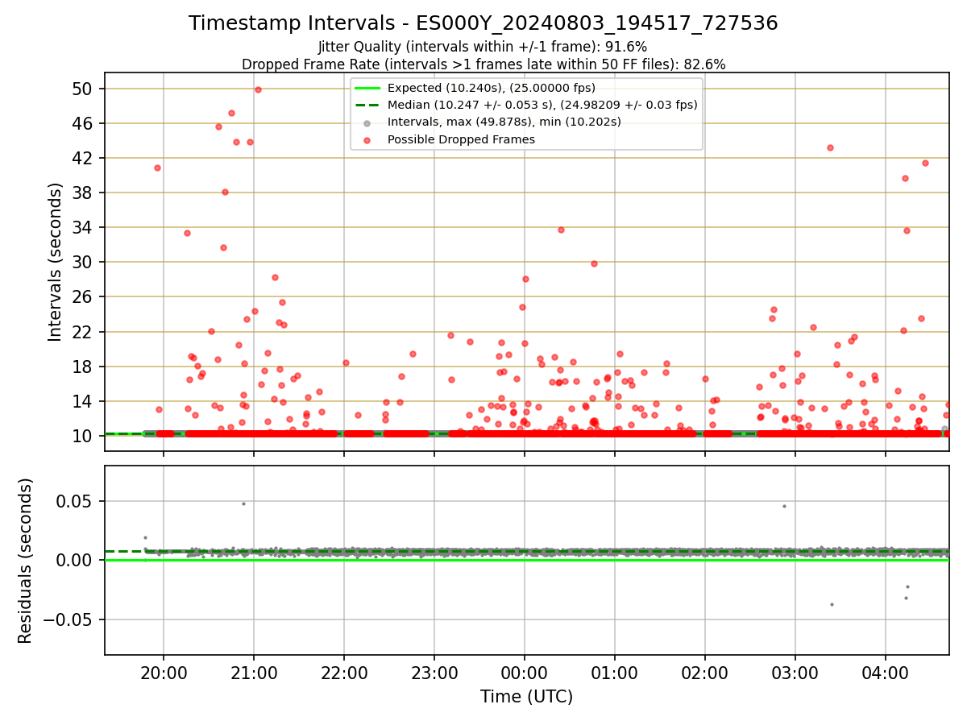Click legend entry "Possible Dropped Frames"
This screenshot has width=967, height=725.
(461, 139)
